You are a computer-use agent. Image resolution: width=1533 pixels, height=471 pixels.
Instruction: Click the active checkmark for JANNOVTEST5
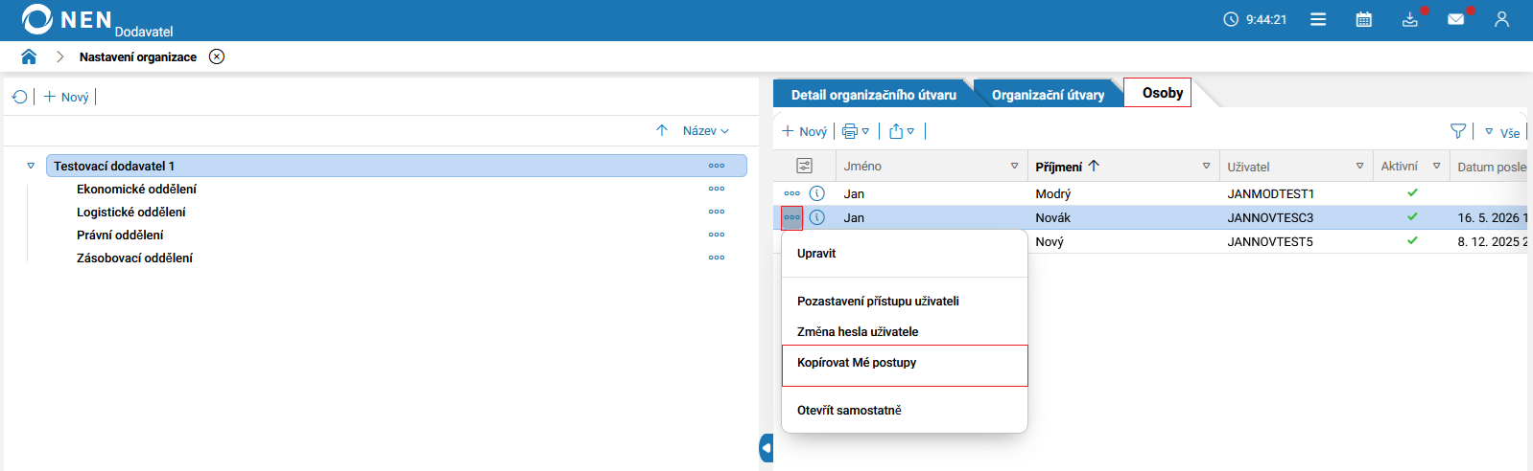(x=1412, y=240)
